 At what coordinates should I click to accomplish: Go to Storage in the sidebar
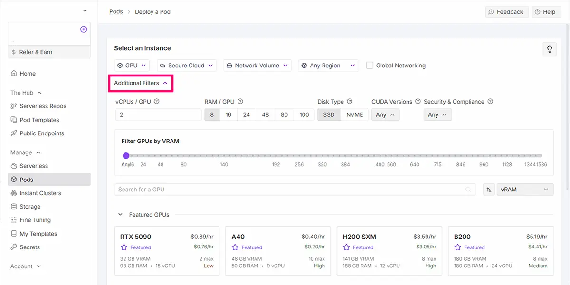[x=30, y=207]
